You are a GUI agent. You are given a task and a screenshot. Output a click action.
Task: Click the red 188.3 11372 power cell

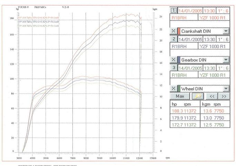point(185,111)
